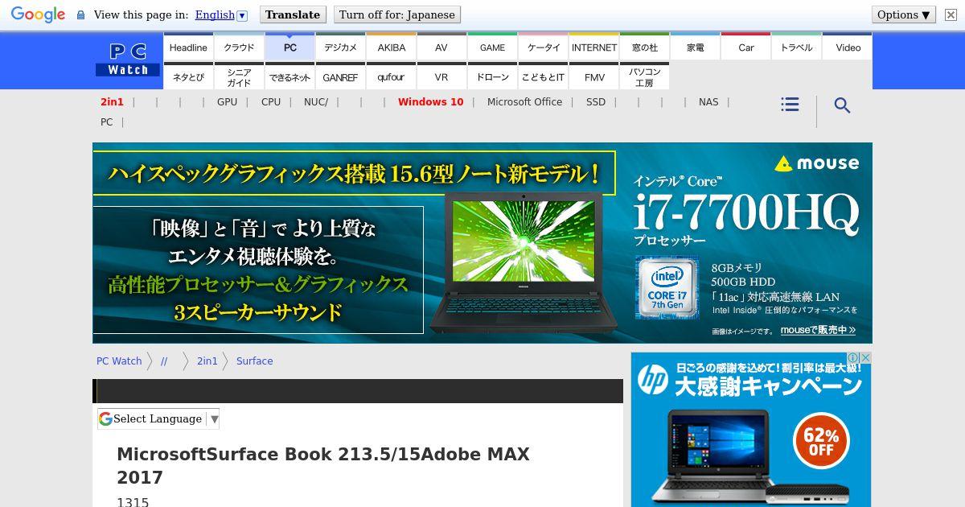This screenshot has height=507, width=965.
Task: Click the PC topic link on second row
Action: coord(106,122)
